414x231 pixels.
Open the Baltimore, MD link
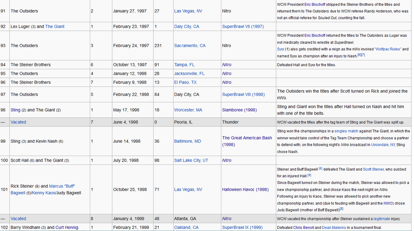coord(188,141)
